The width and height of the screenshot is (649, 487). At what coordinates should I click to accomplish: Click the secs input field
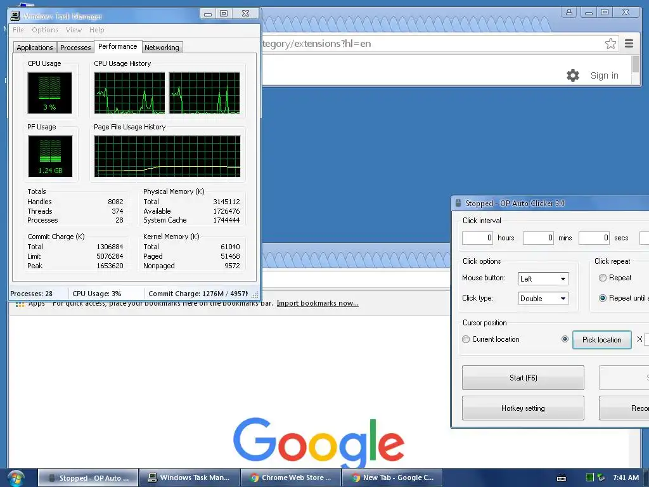coord(594,238)
